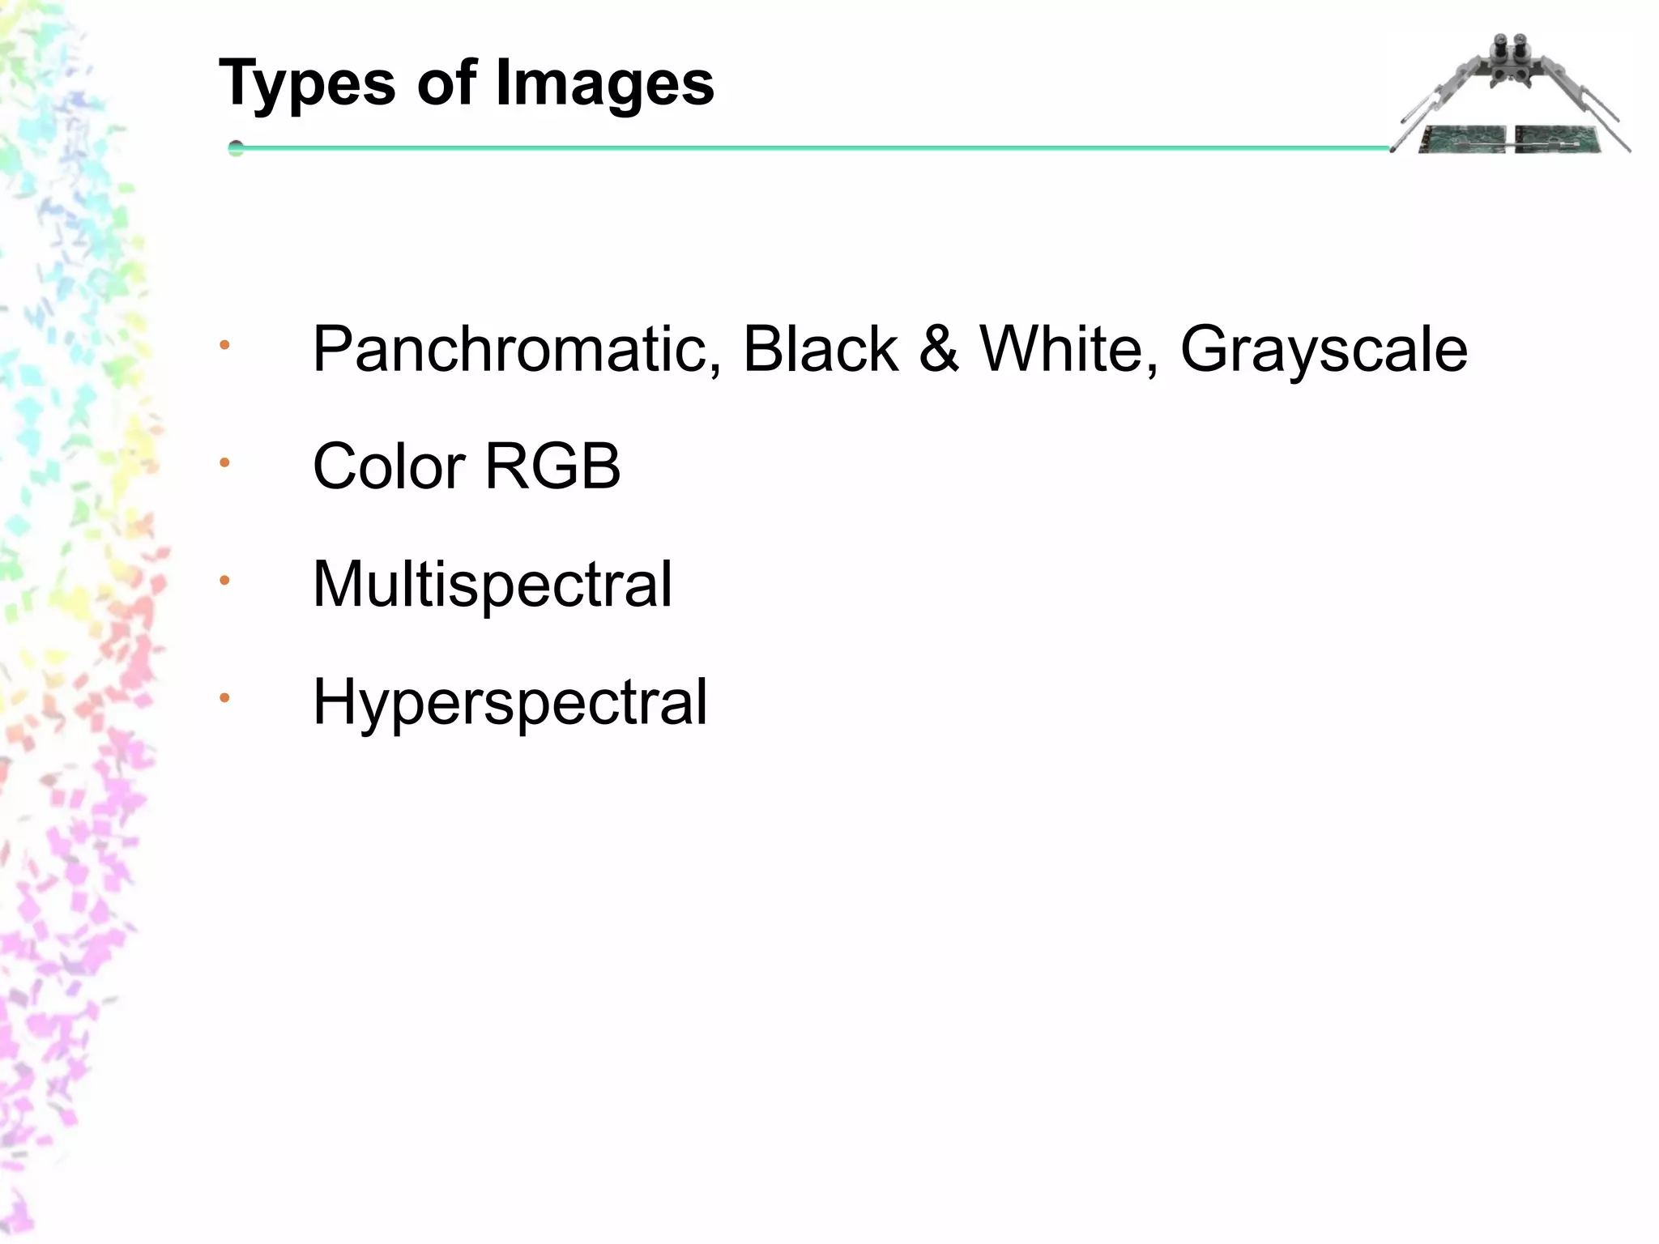This screenshot has height=1244, width=1659.
Task: Click the ampersand between Black and White
Action: pyautogui.click(x=939, y=350)
